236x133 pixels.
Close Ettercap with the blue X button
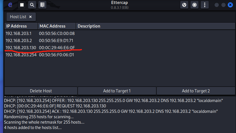point(230,5)
